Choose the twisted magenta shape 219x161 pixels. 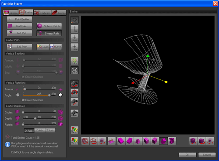[x=172, y=141]
